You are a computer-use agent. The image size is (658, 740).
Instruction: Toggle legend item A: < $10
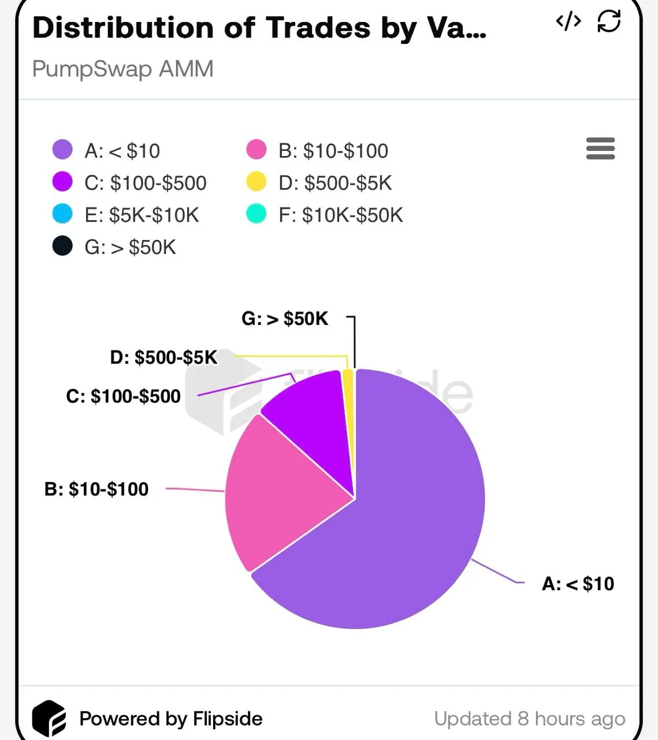pyautogui.click(x=122, y=150)
